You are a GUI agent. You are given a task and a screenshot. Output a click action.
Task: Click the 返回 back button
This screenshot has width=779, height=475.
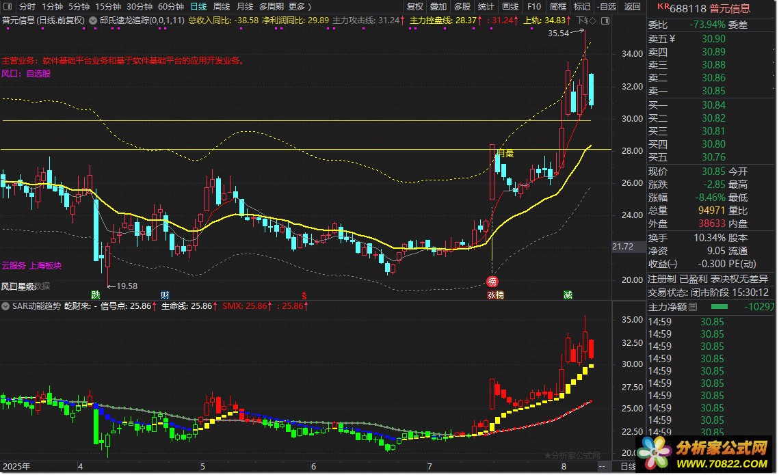(x=632, y=6)
